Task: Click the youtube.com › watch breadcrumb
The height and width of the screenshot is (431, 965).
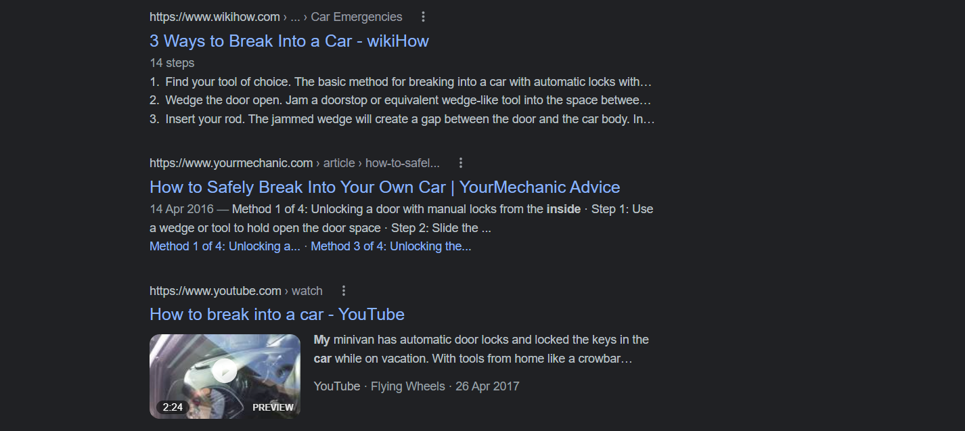Action: click(235, 291)
